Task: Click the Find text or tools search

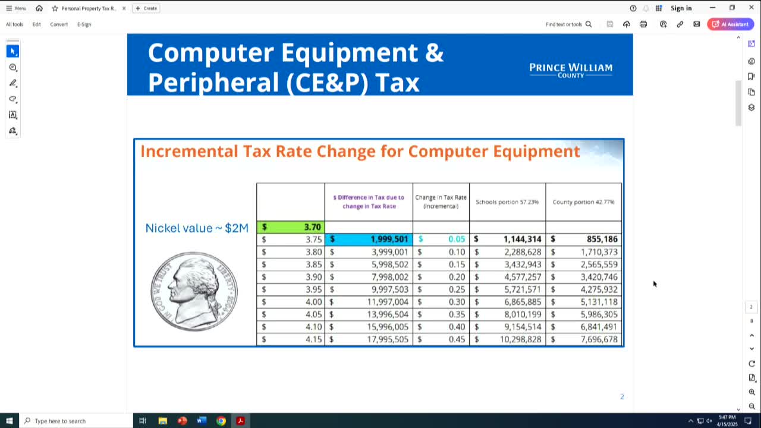Action: 568,24
